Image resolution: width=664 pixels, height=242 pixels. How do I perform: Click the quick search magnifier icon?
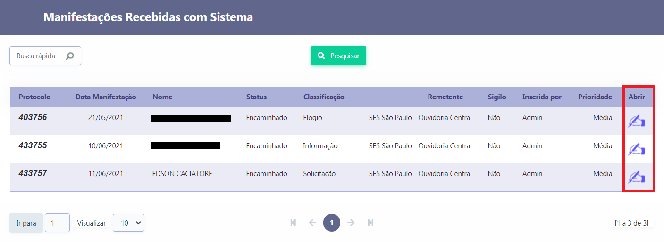pos(70,56)
